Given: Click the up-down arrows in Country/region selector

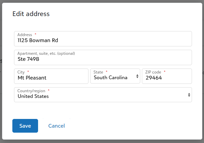Looking at the screenshot, I should pyautogui.click(x=189, y=95).
